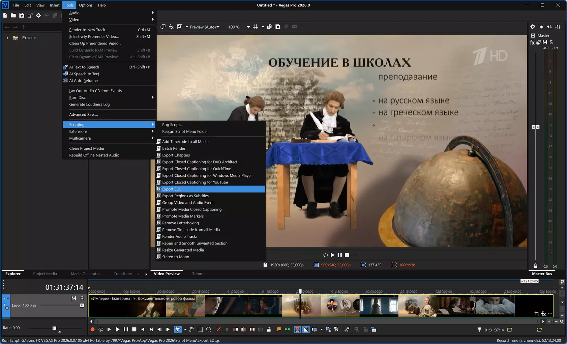Viewport: 567px width, 344px height.
Task: Expand the Burn Disc submenu
Action: tap(109, 97)
